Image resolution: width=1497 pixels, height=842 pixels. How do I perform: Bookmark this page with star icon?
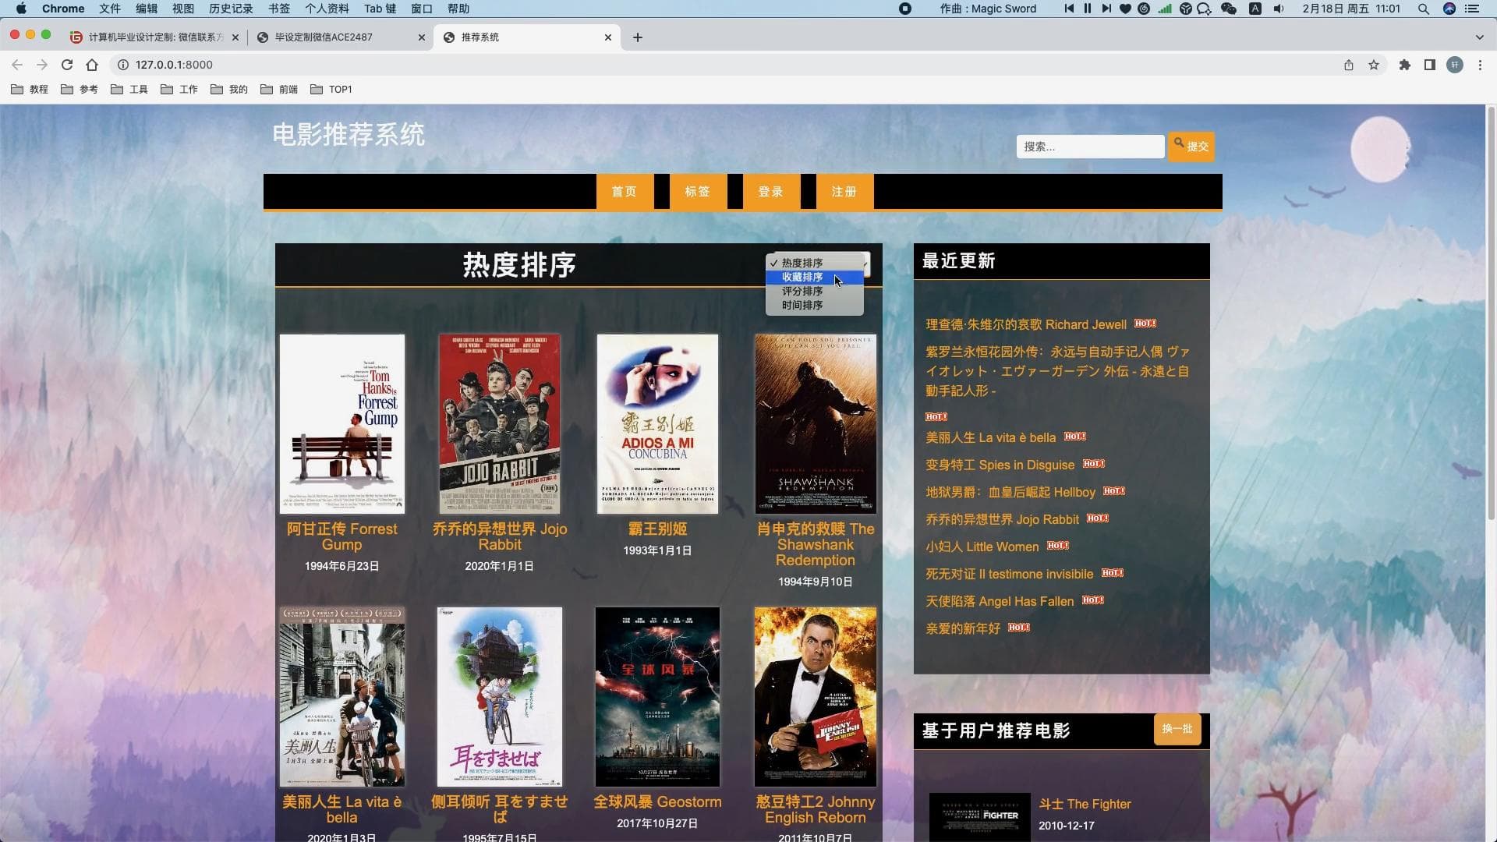pyautogui.click(x=1374, y=65)
